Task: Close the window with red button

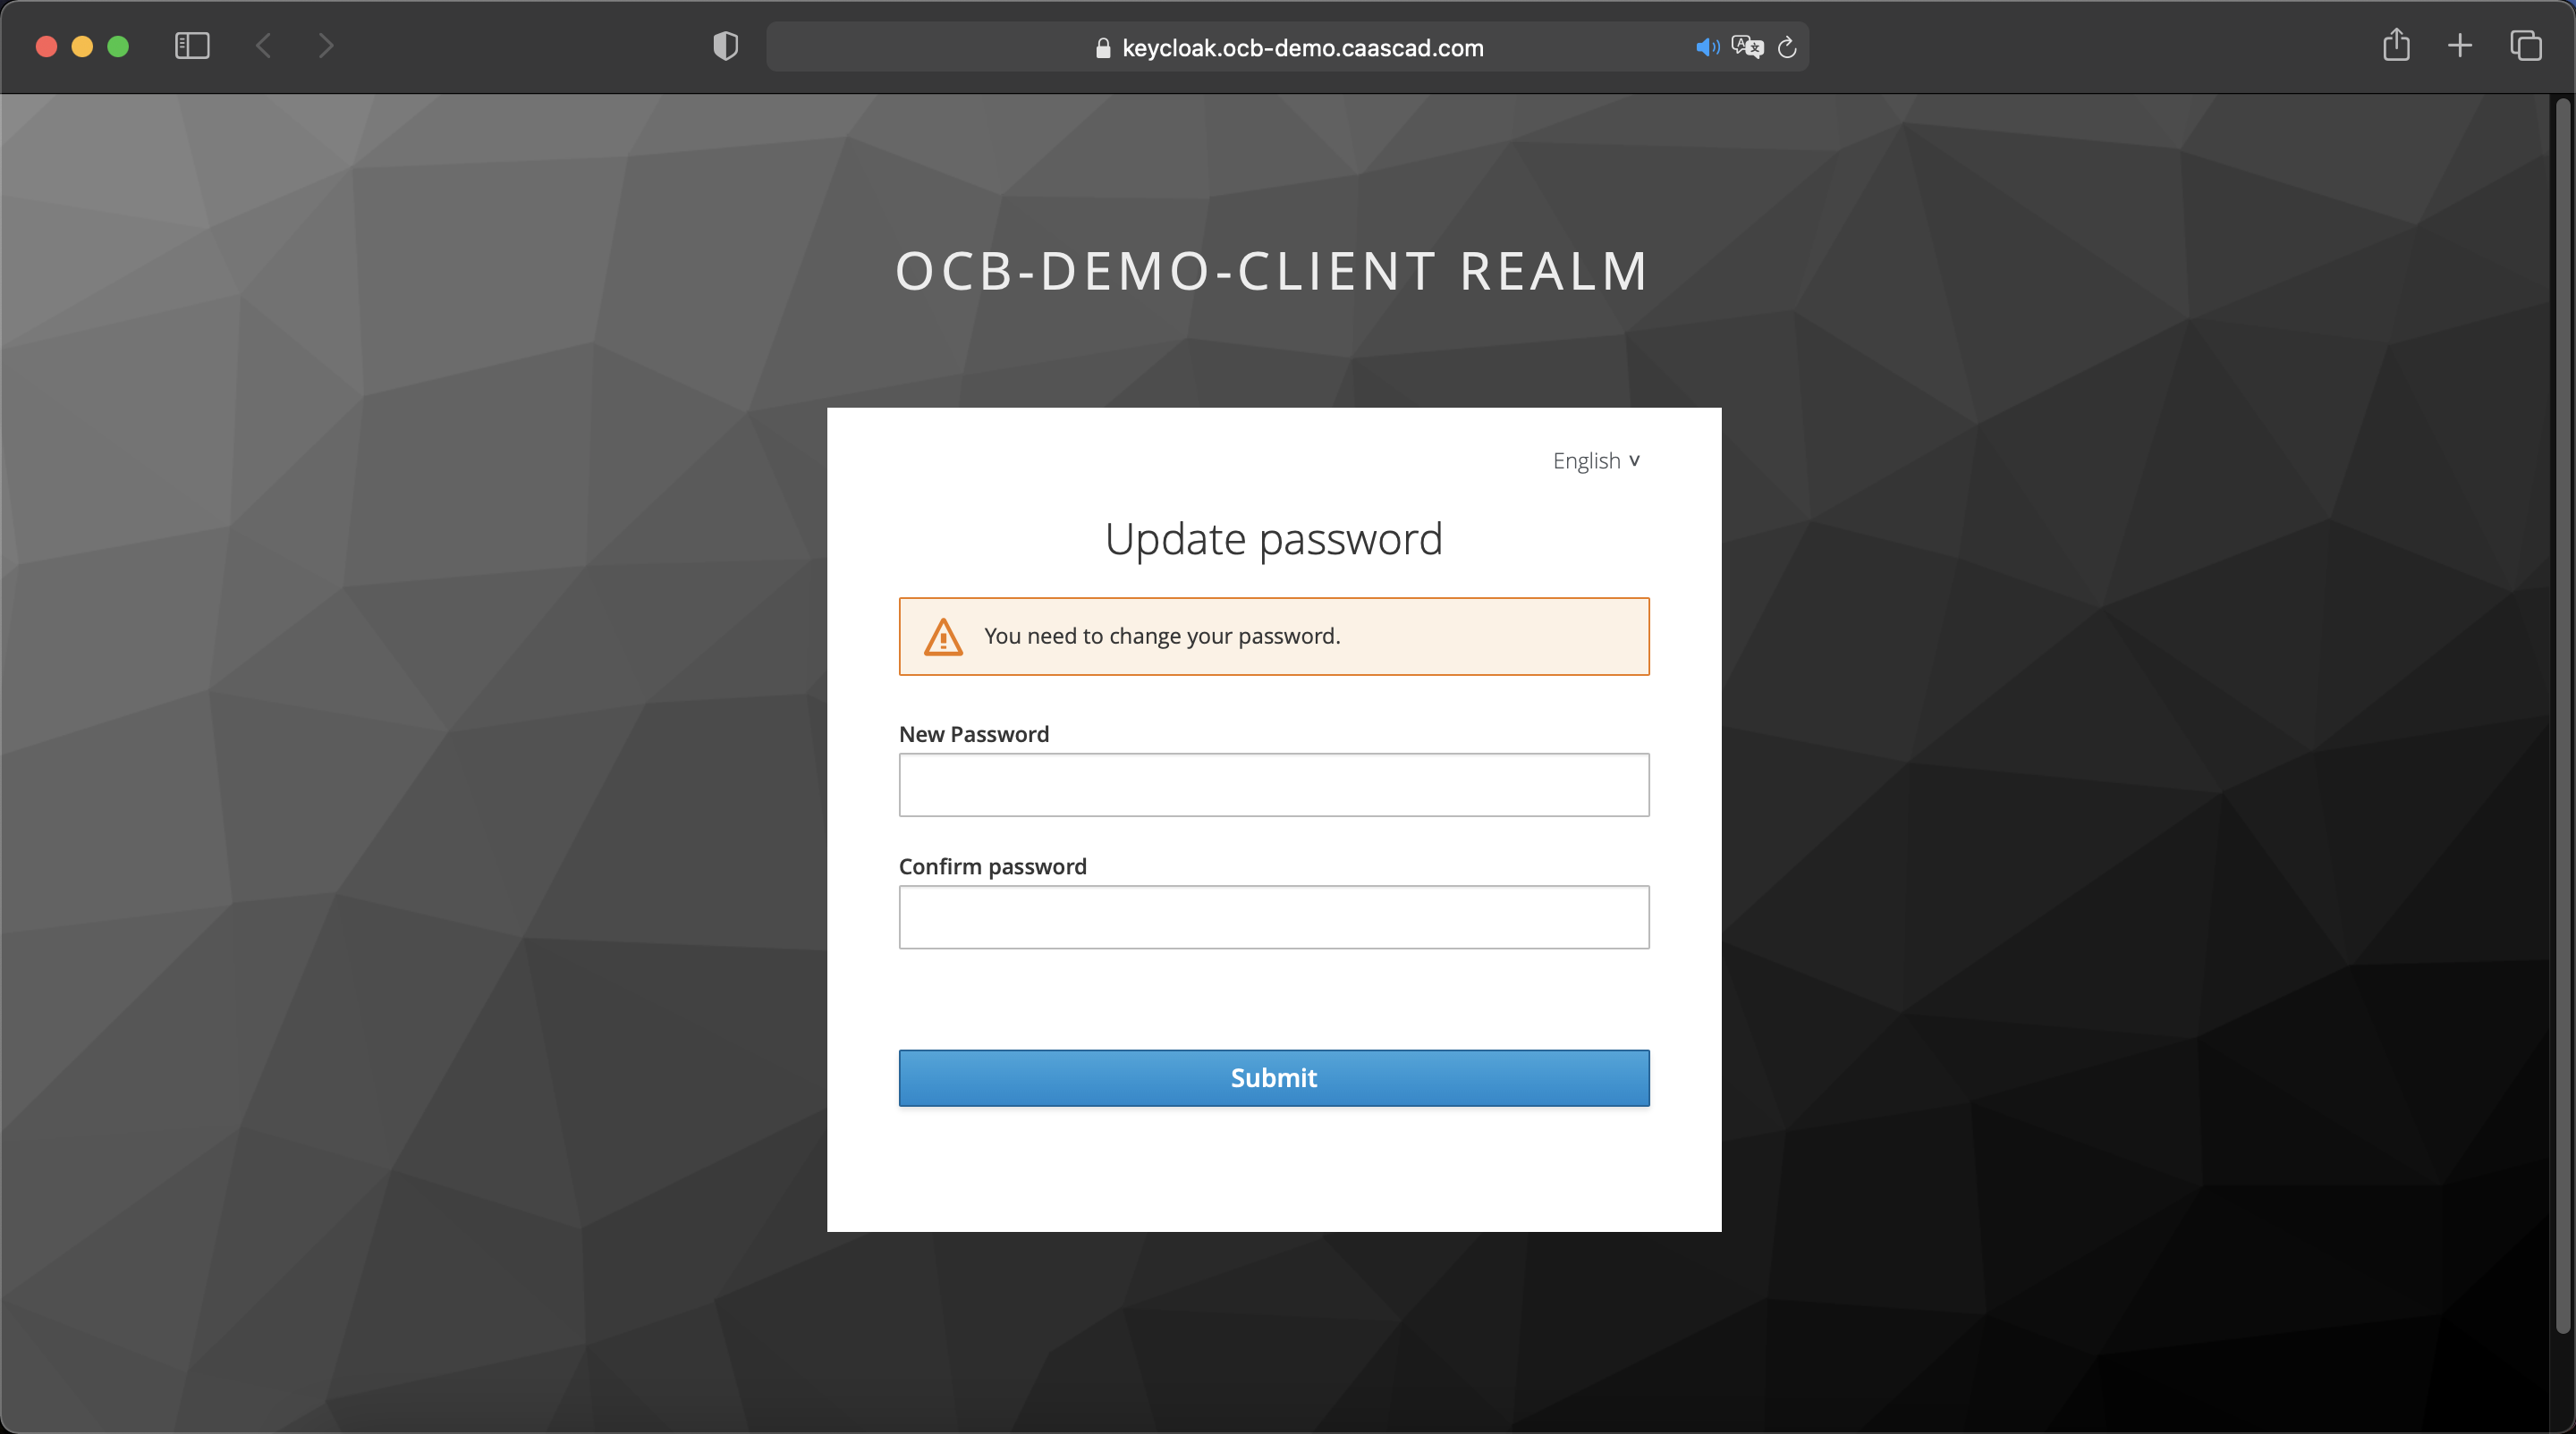Action: [46, 46]
